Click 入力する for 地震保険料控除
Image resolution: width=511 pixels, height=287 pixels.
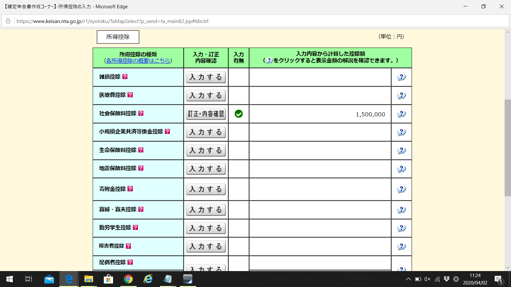click(206, 169)
